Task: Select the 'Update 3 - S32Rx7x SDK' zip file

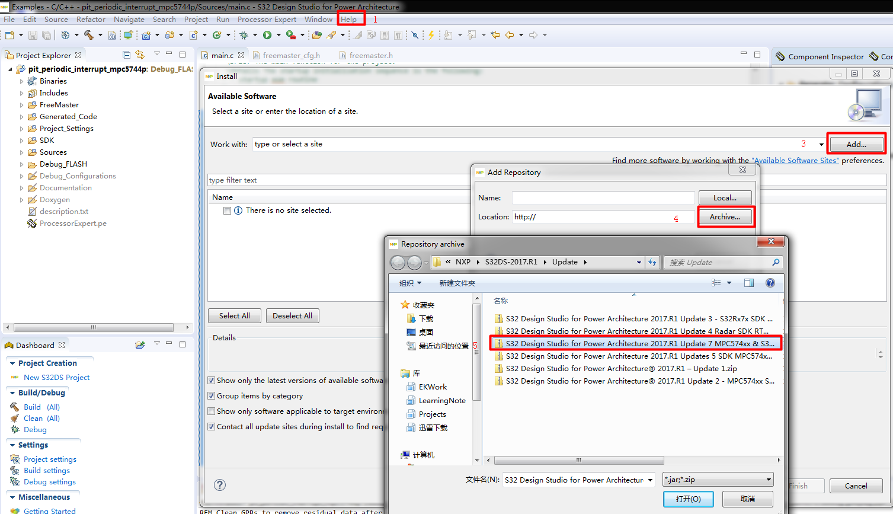Action: pos(634,318)
